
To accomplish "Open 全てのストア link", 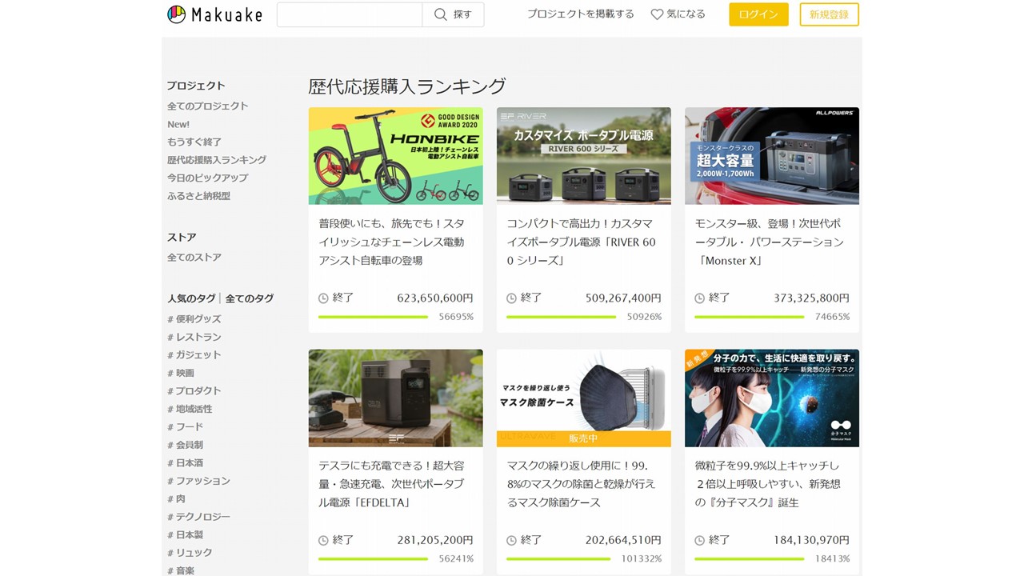I will (x=194, y=258).
